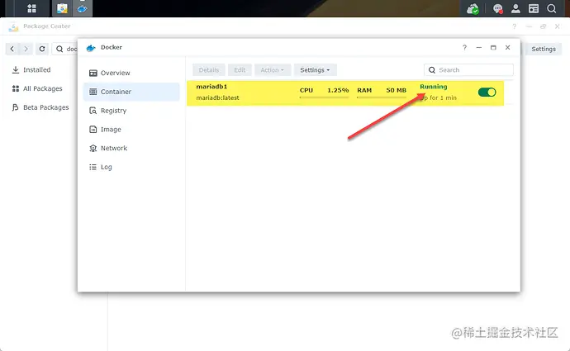Select the Container section in Docker
This screenshot has height=351, width=570.
(x=131, y=92)
